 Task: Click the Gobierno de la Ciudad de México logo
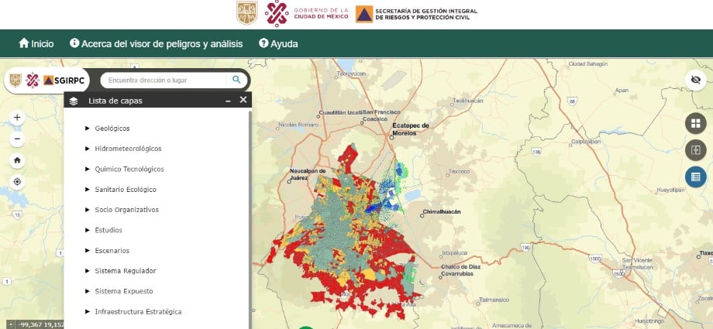click(x=307, y=13)
